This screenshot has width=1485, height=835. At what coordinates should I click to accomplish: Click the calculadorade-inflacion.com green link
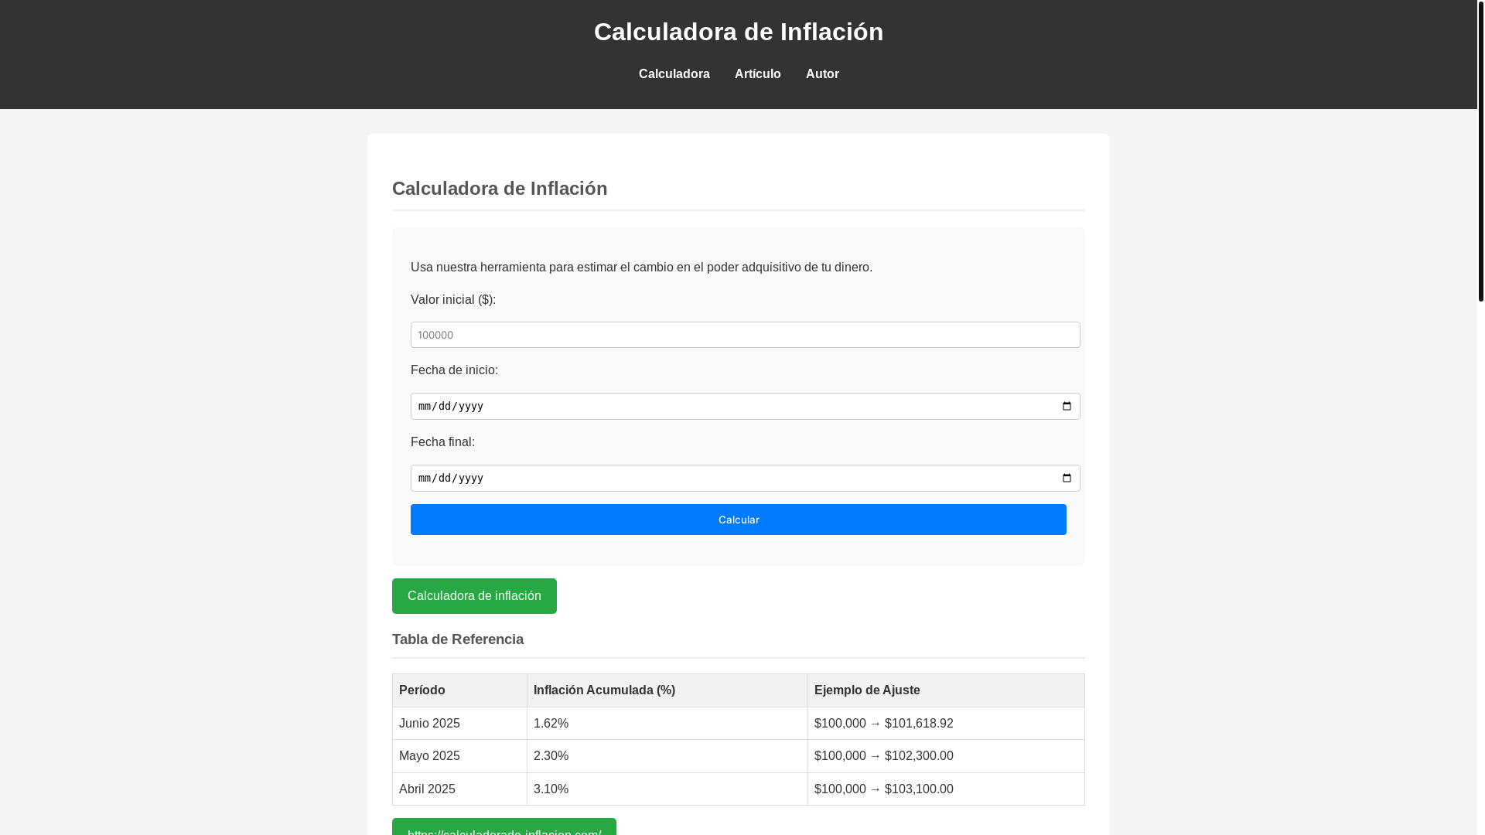(x=504, y=826)
